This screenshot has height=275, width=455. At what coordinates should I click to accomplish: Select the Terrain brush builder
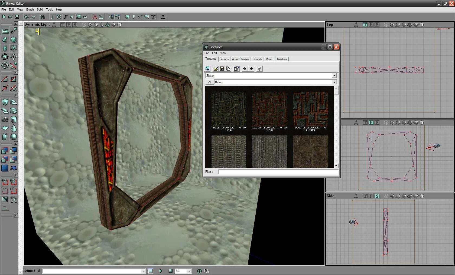[5, 119]
